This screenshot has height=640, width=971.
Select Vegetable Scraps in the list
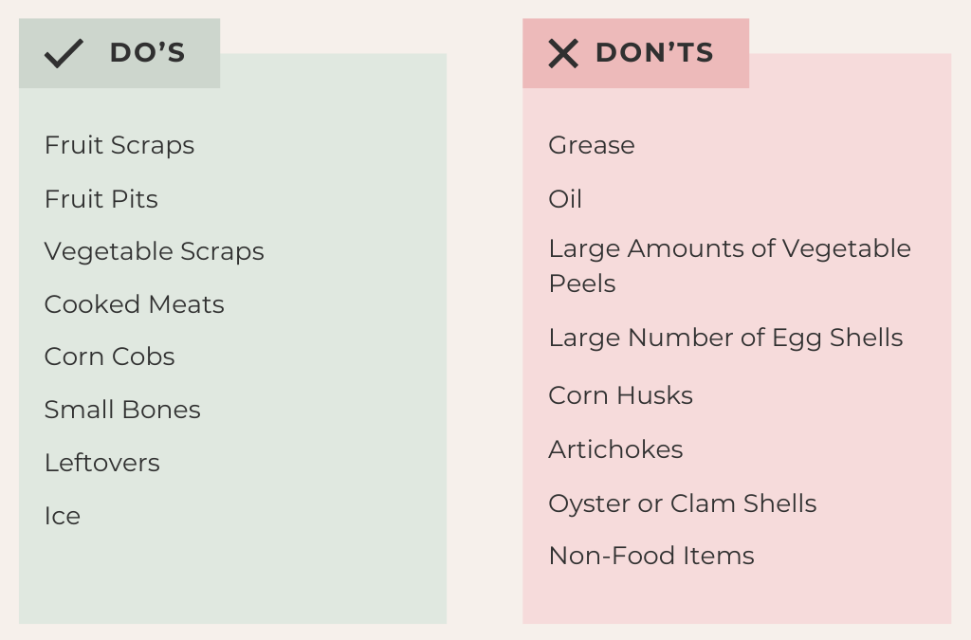155,251
